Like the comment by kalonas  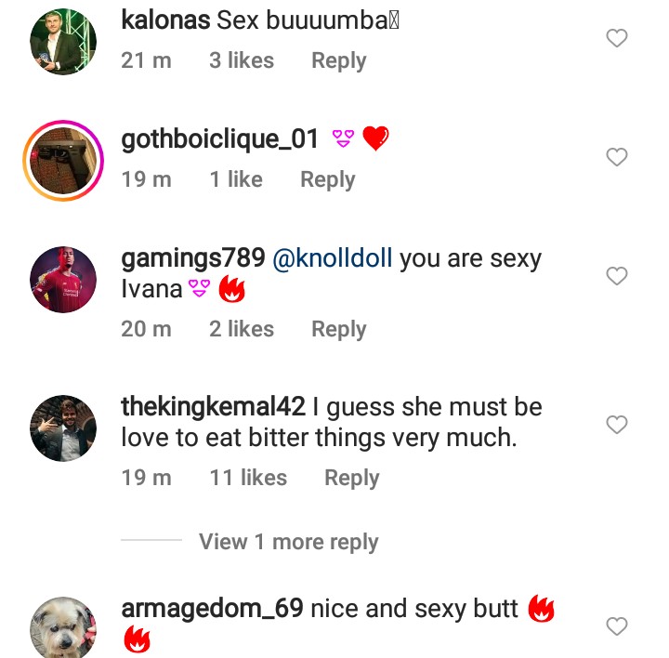click(x=616, y=38)
